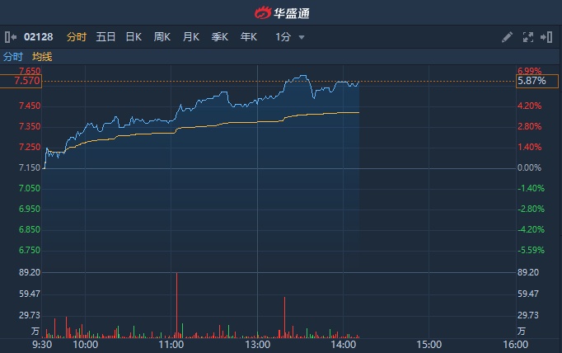Click the 7.570 current price label

click(x=27, y=81)
